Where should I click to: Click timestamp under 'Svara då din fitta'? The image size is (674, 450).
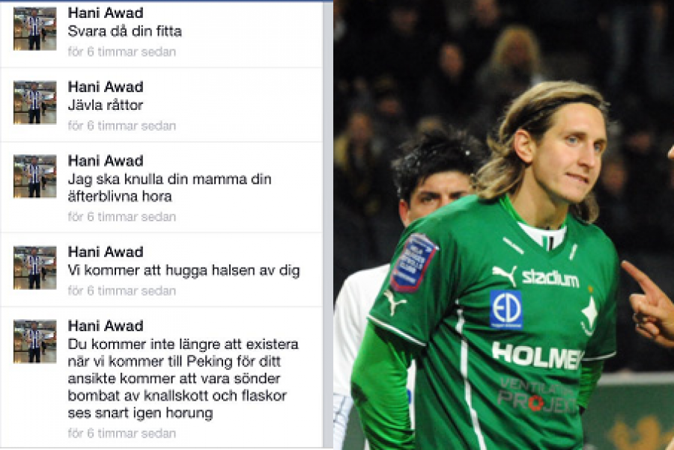[x=121, y=52]
